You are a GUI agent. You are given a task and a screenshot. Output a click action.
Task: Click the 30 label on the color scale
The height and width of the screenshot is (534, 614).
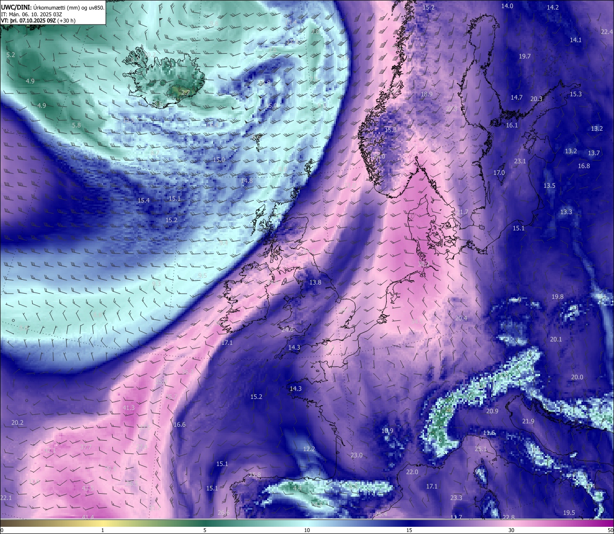[511, 530]
